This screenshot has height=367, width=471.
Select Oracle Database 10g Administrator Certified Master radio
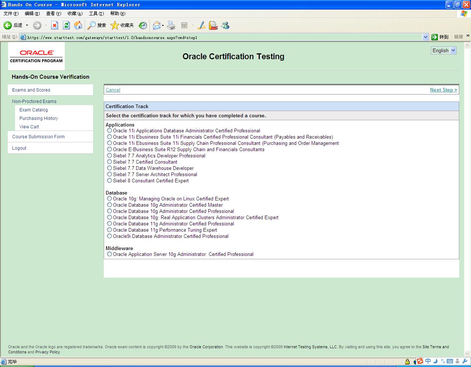[x=109, y=205]
